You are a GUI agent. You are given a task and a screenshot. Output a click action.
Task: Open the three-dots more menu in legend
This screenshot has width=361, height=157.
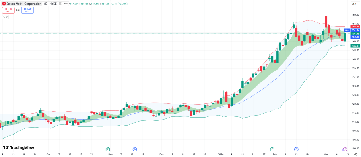pos(66,4)
